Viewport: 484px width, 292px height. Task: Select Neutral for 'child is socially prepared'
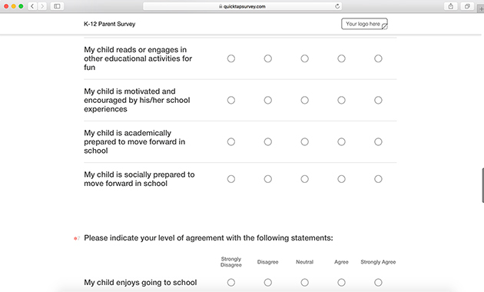coord(305,179)
